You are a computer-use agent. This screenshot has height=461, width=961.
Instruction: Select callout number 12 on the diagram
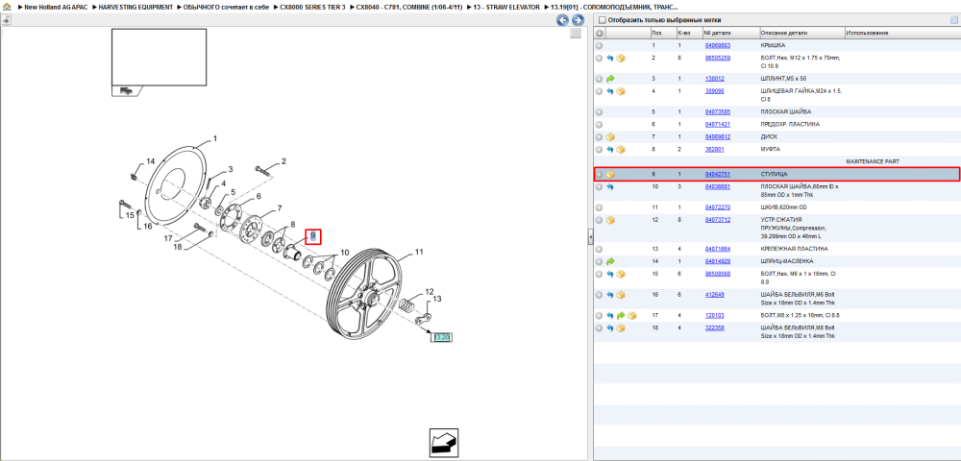coord(430,292)
